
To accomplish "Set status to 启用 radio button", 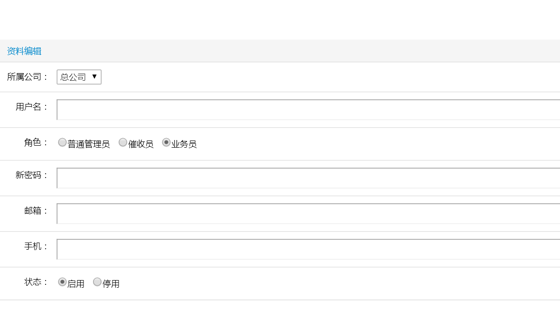I will pyautogui.click(x=62, y=282).
